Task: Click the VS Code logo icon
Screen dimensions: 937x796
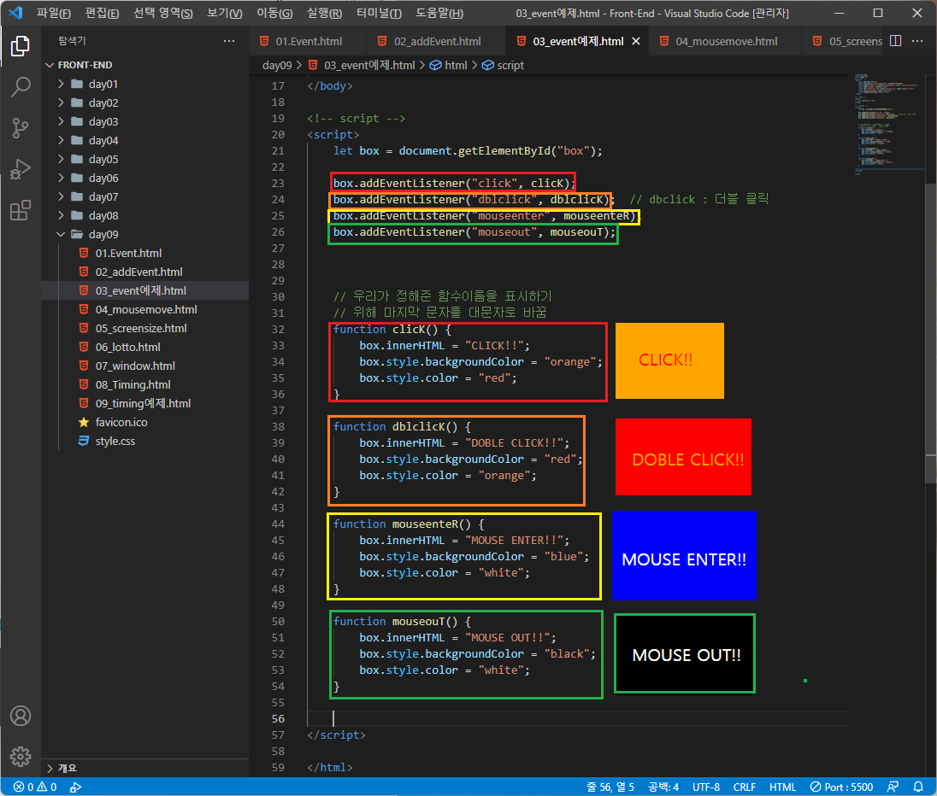Action: [15, 13]
